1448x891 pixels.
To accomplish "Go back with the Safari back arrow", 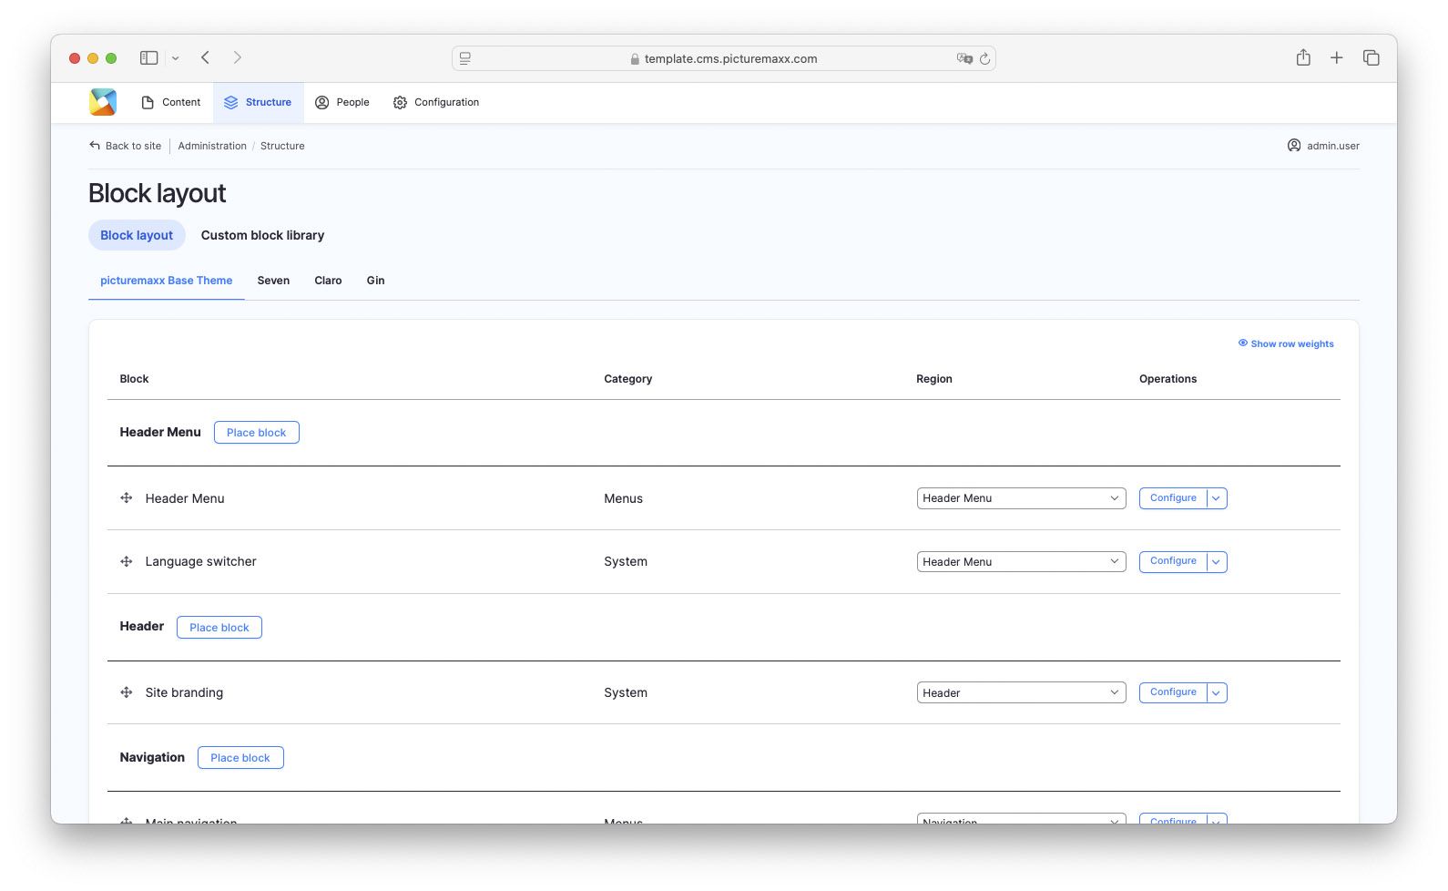I will (x=206, y=57).
